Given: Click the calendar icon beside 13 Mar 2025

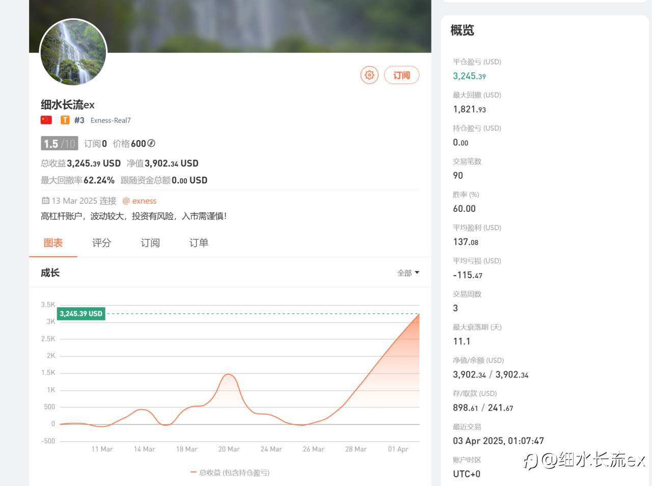Looking at the screenshot, I should click(x=45, y=201).
